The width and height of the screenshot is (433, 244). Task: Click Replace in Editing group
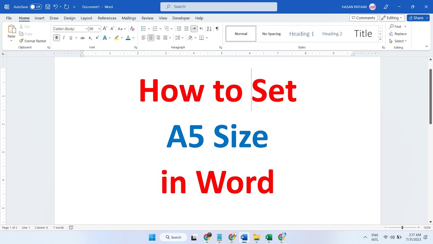point(398,34)
